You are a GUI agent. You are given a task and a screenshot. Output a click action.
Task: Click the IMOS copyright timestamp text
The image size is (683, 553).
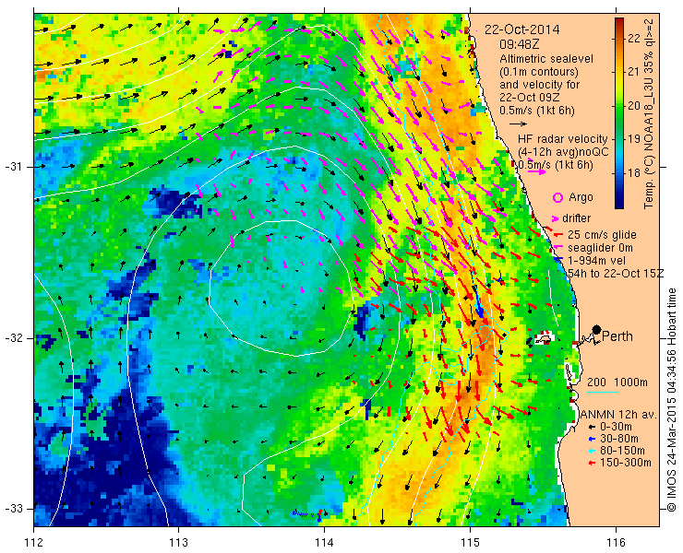click(x=672, y=399)
